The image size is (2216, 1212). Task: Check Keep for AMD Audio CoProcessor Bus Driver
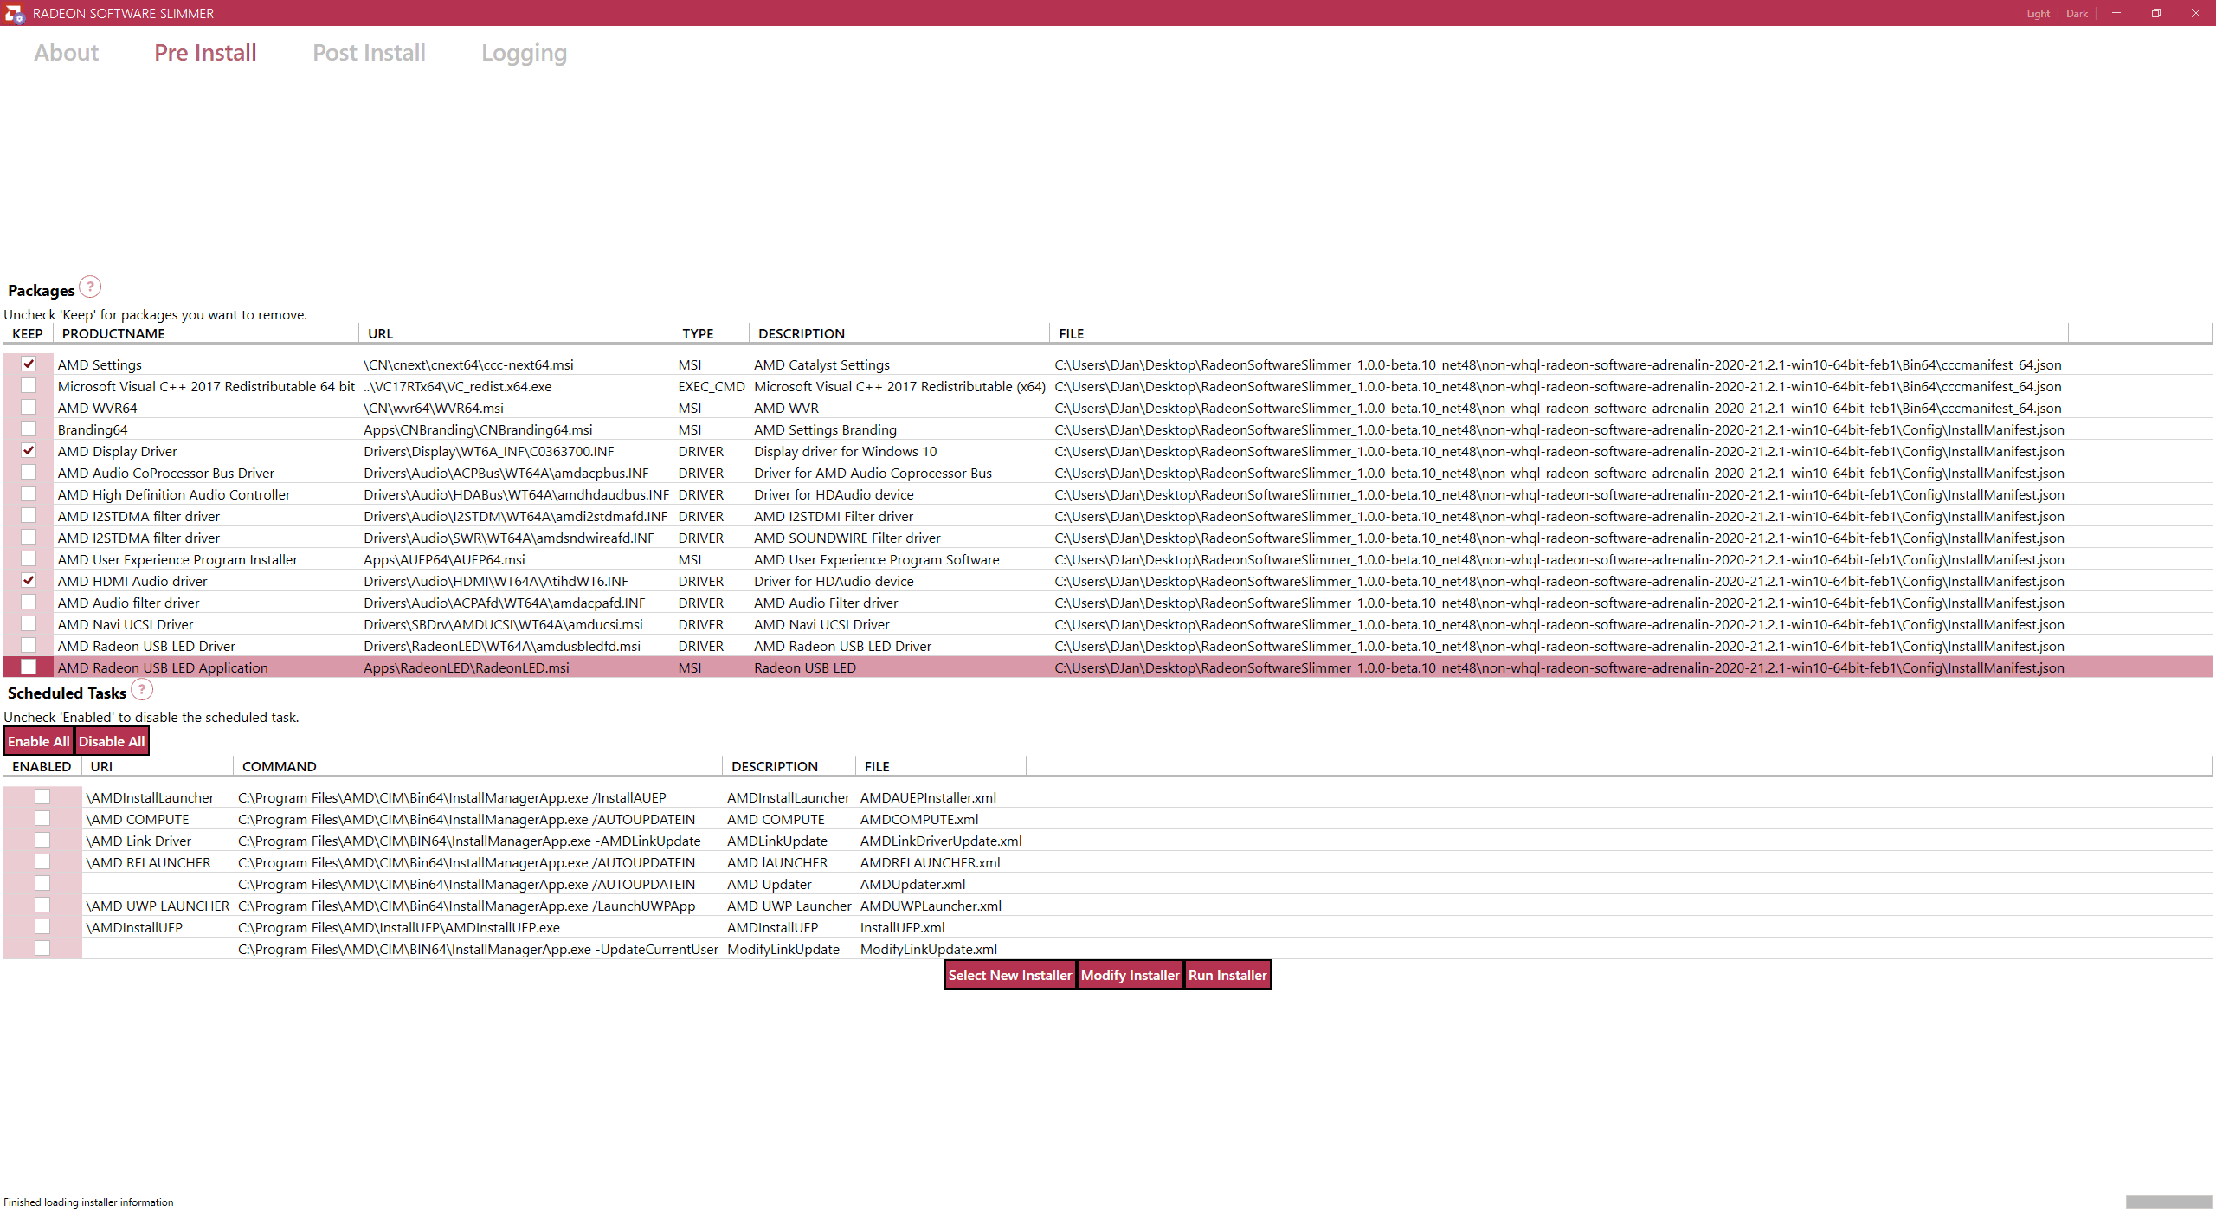coord(29,472)
